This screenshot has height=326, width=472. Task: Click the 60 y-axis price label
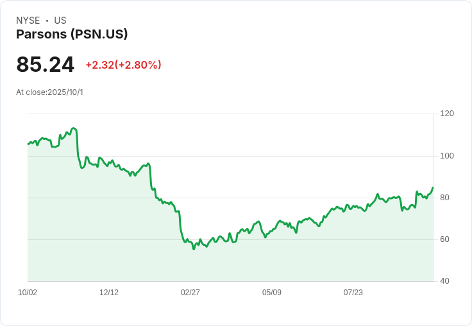pos(444,239)
